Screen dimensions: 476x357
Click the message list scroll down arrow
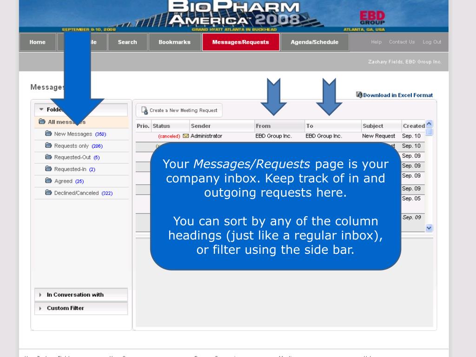[429, 228]
